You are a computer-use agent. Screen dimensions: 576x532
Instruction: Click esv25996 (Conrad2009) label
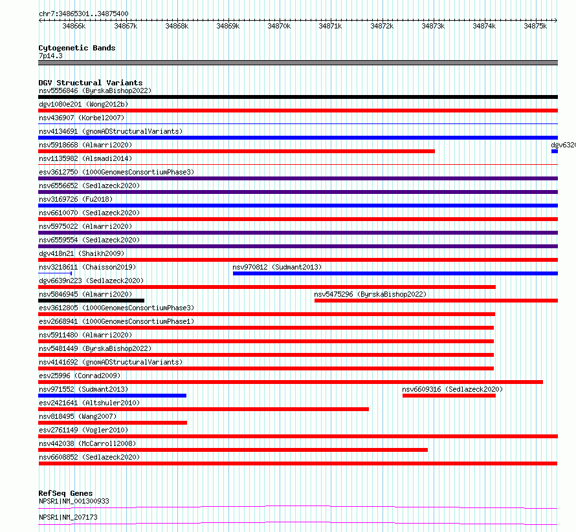(80, 376)
